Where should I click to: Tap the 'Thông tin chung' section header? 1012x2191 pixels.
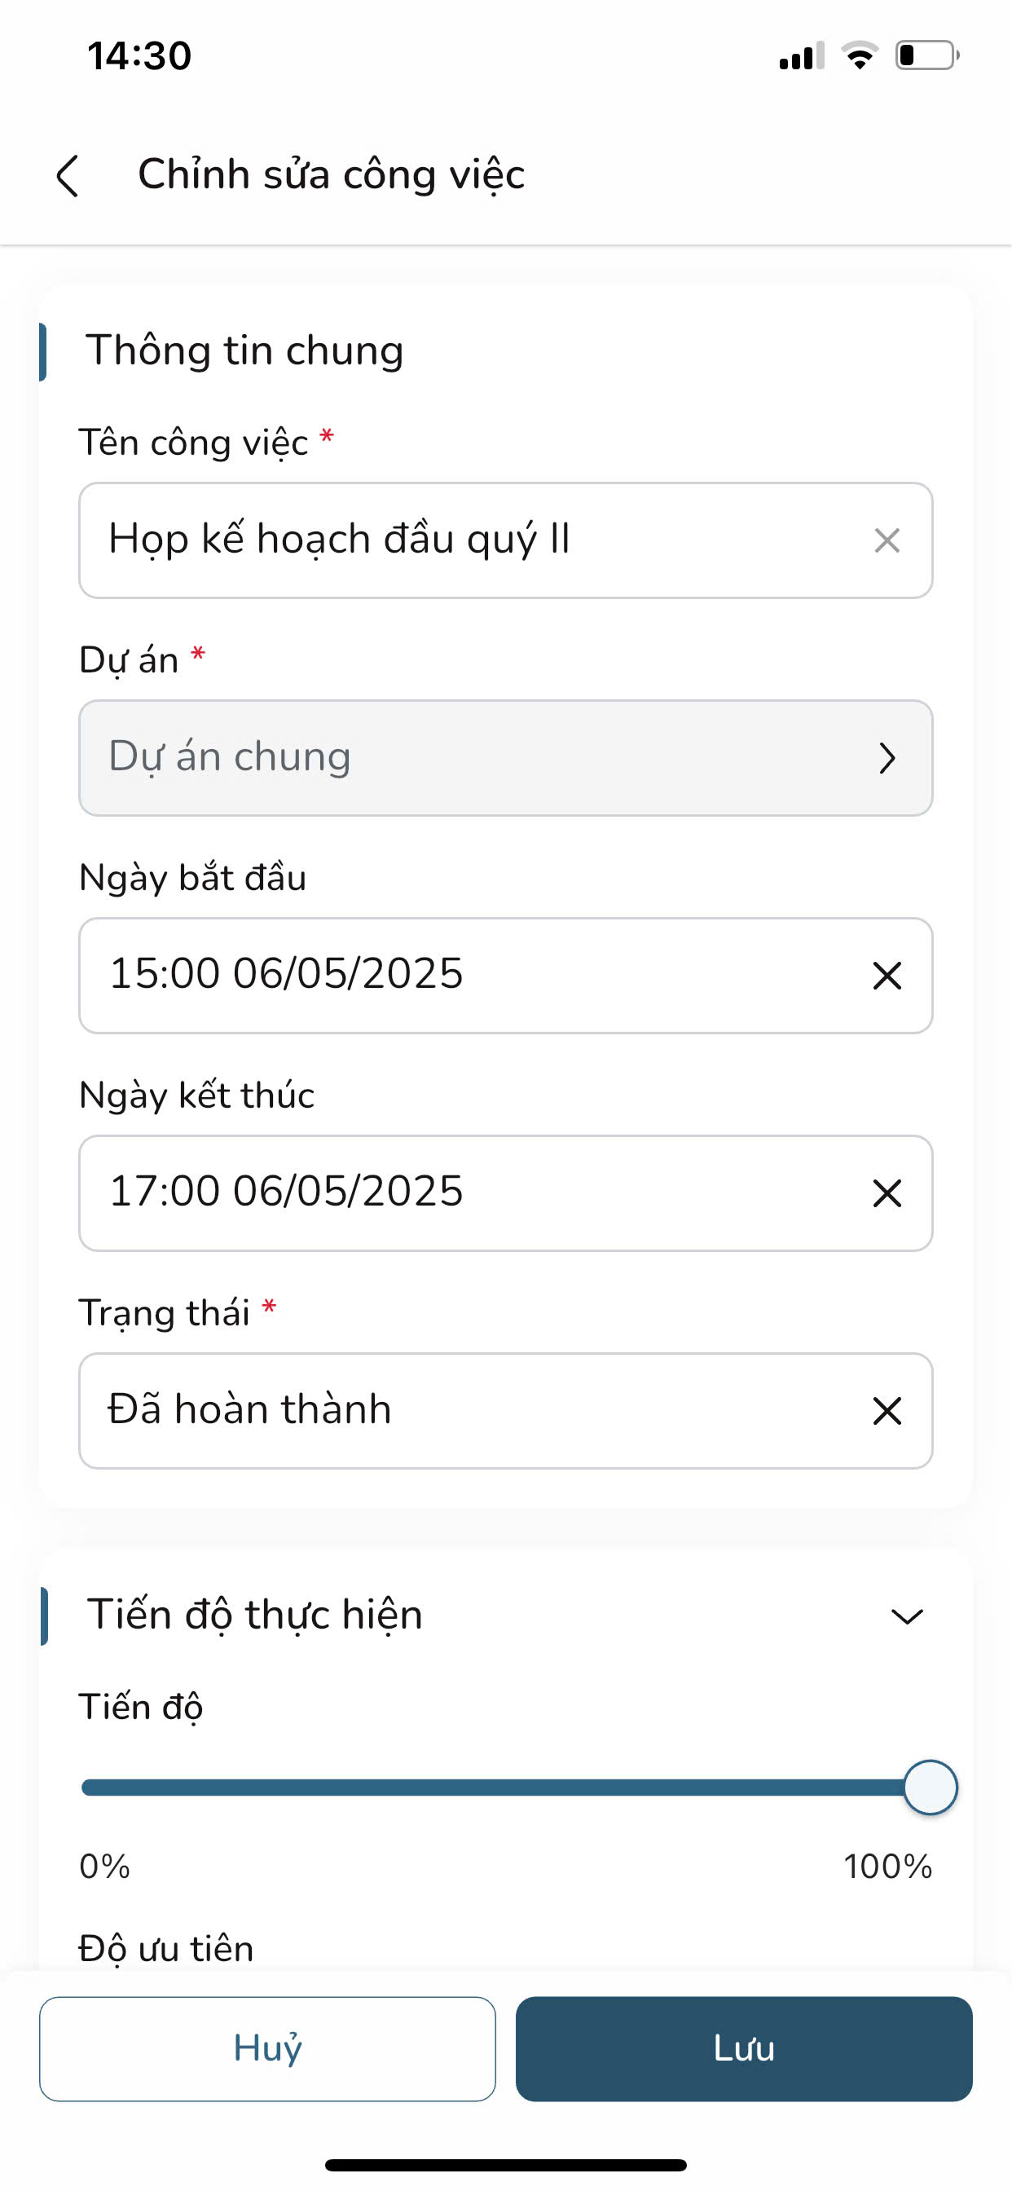pos(245,350)
